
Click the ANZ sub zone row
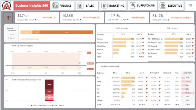(x=145, y=97)
